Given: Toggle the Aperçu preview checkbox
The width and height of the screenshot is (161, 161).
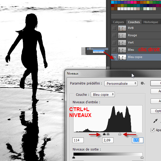Looking at the screenshot, I should coord(153,130).
